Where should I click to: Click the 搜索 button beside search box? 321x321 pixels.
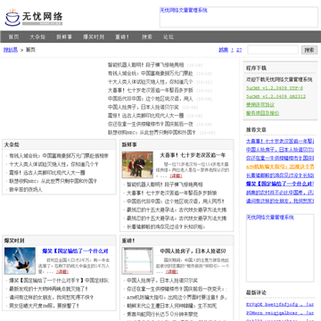click(309, 50)
